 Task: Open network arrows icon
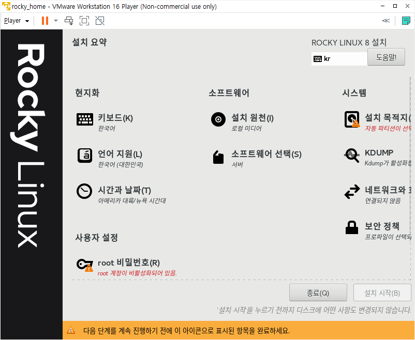tap(352, 192)
